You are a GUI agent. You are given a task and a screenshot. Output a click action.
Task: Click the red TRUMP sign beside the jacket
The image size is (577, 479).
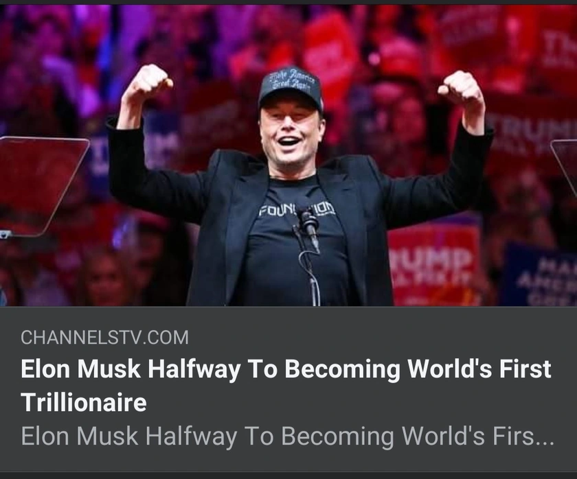435,264
